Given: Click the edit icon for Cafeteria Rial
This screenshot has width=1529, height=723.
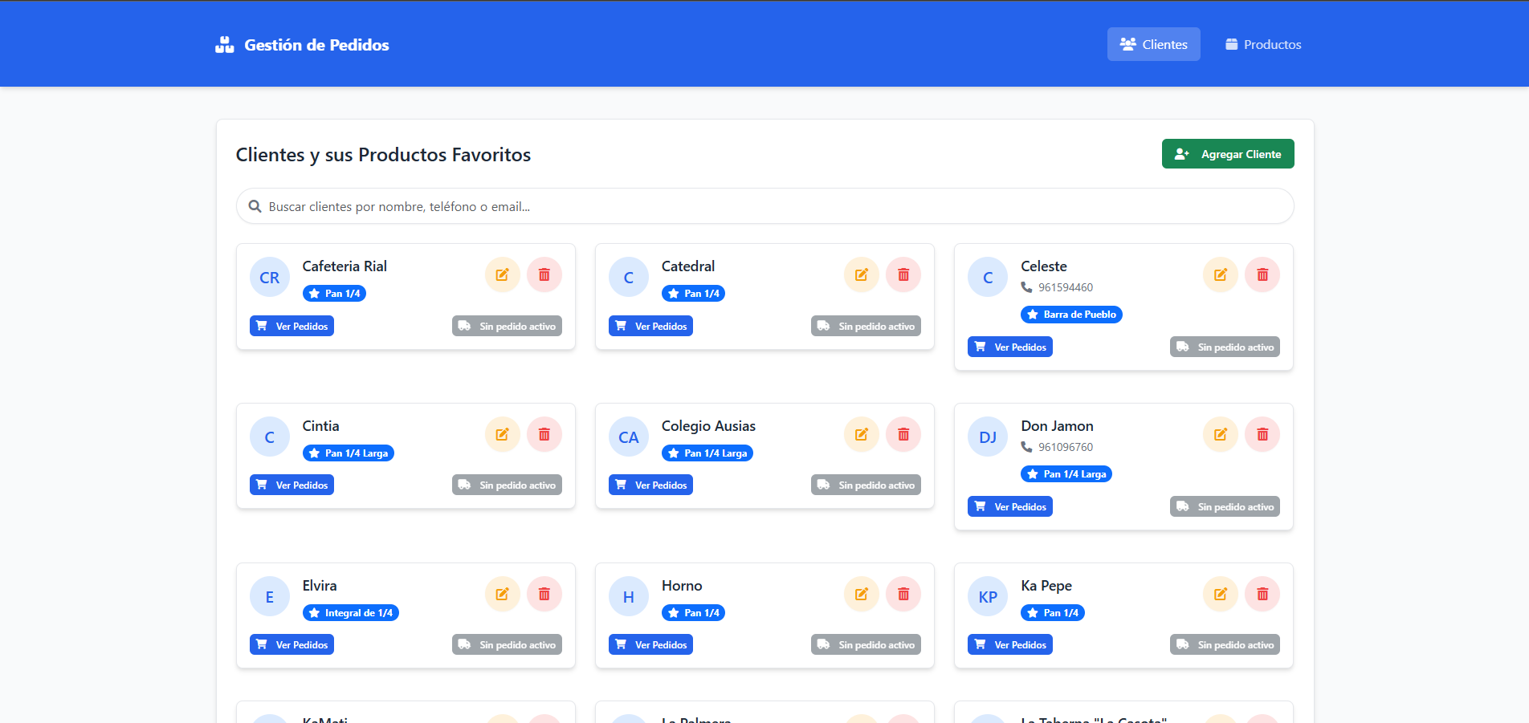Looking at the screenshot, I should (502, 275).
